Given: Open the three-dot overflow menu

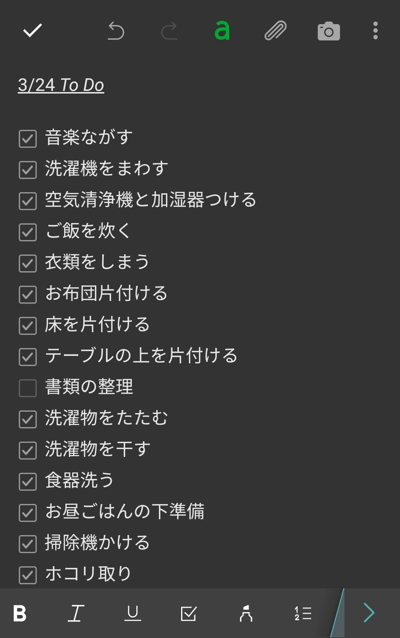Looking at the screenshot, I should click(x=376, y=31).
